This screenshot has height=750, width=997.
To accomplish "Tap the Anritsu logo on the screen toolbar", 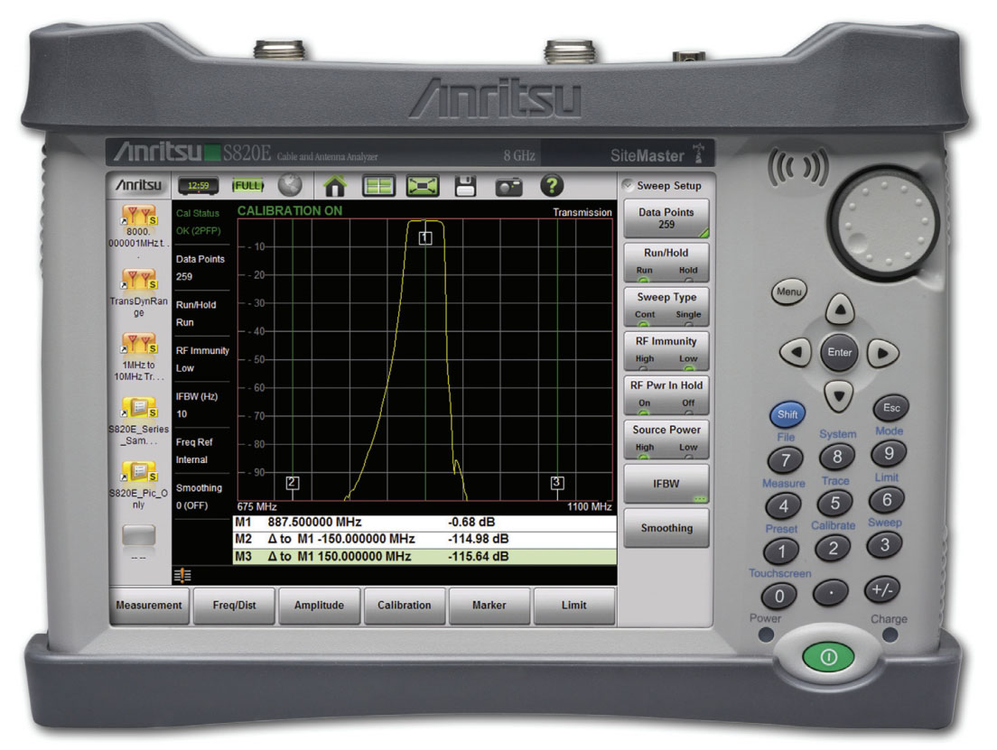I will pyautogui.click(x=138, y=185).
